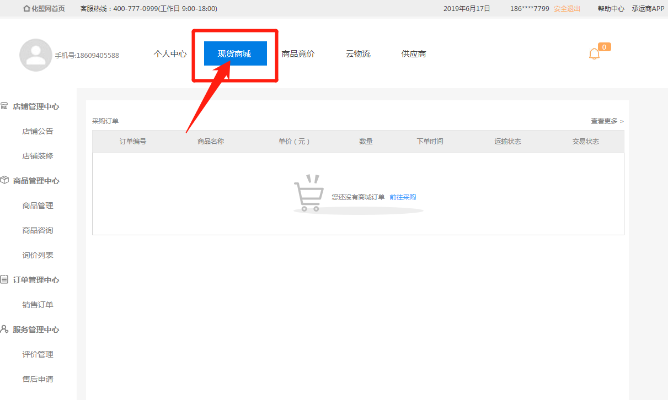The image size is (668, 400).
Task: Open the notification bell icon
Action: [594, 54]
